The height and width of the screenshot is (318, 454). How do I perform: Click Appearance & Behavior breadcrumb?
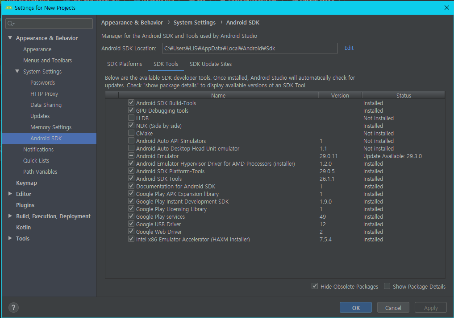tap(132, 23)
